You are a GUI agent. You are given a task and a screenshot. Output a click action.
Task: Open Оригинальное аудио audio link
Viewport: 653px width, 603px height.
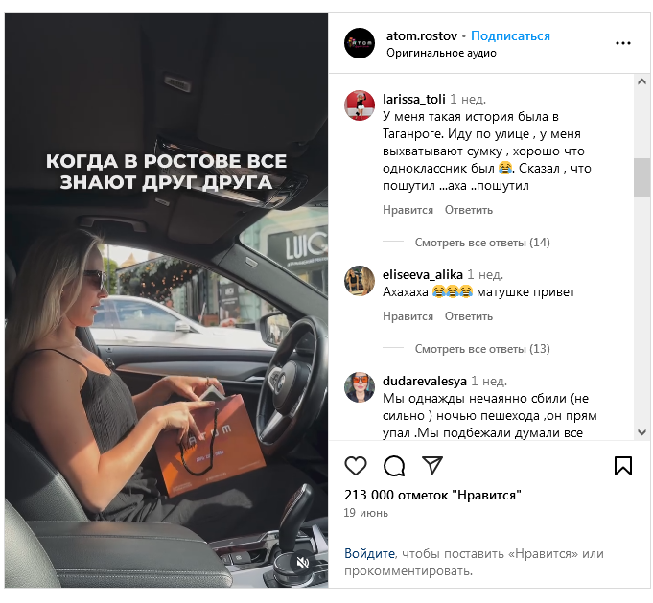tap(441, 53)
